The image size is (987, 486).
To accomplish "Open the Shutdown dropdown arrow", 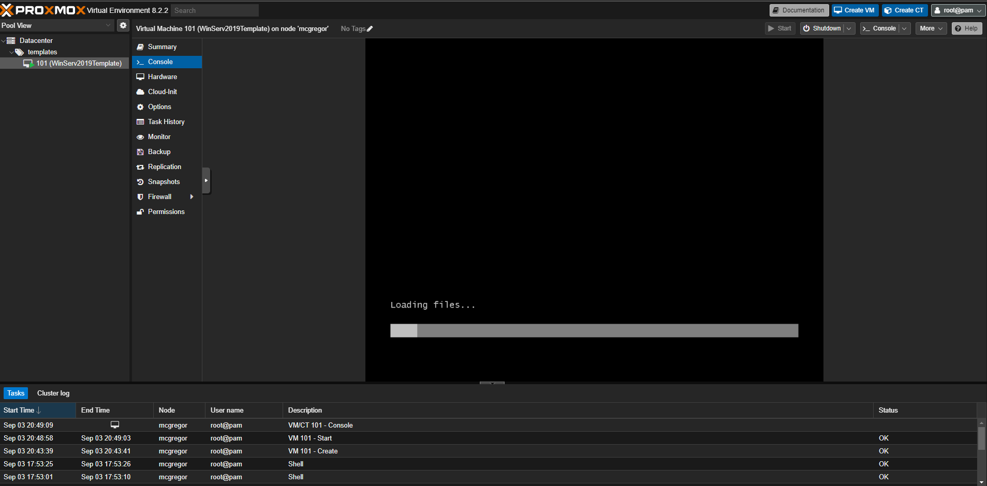I will pyautogui.click(x=849, y=28).
